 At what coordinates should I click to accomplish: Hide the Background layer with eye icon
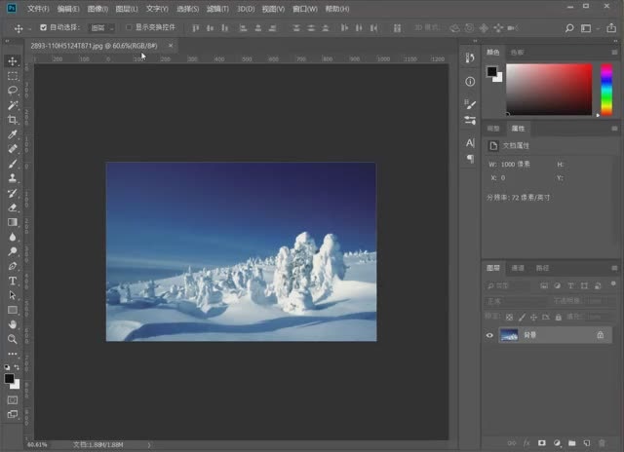[x=489, y=335]
